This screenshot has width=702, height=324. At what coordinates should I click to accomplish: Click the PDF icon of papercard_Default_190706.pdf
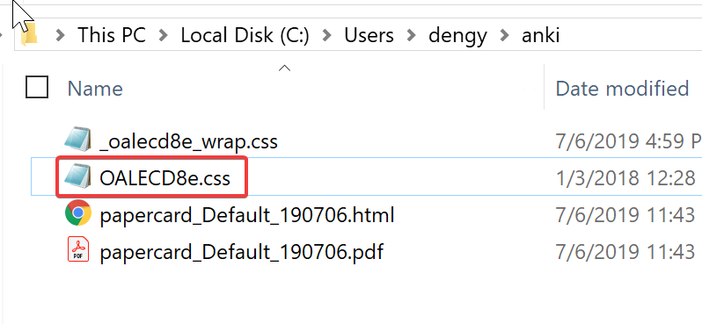click(x=78, y=250)
